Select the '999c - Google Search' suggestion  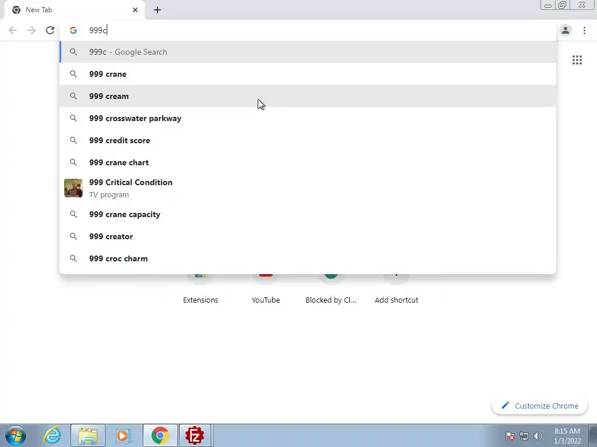coord(308,52)
